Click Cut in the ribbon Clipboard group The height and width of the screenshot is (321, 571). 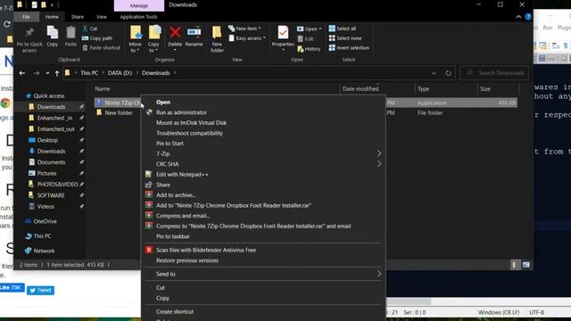[90, 29]
